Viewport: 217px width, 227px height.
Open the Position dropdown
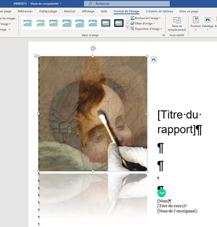pyautogui.click(x=196, y=24)
